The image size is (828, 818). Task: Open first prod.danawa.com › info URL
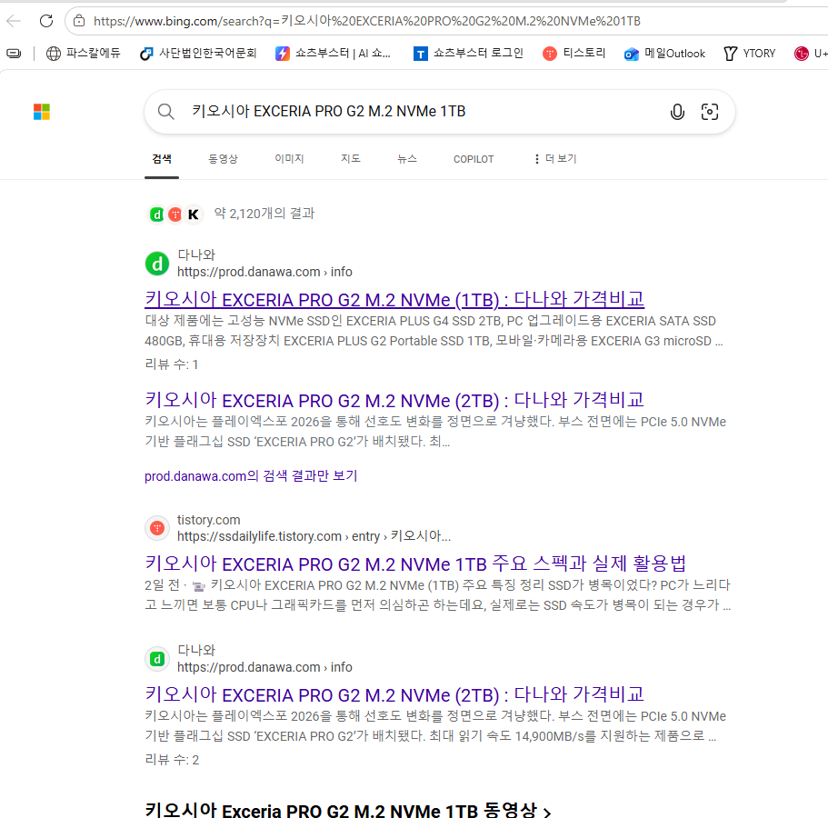tap(264, 272)
